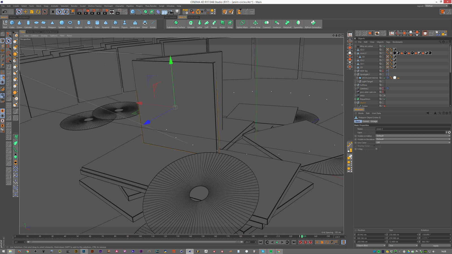Toggle visibility dots for Softbox object
The image size is (452, 254).
click(x=383, y=85)
